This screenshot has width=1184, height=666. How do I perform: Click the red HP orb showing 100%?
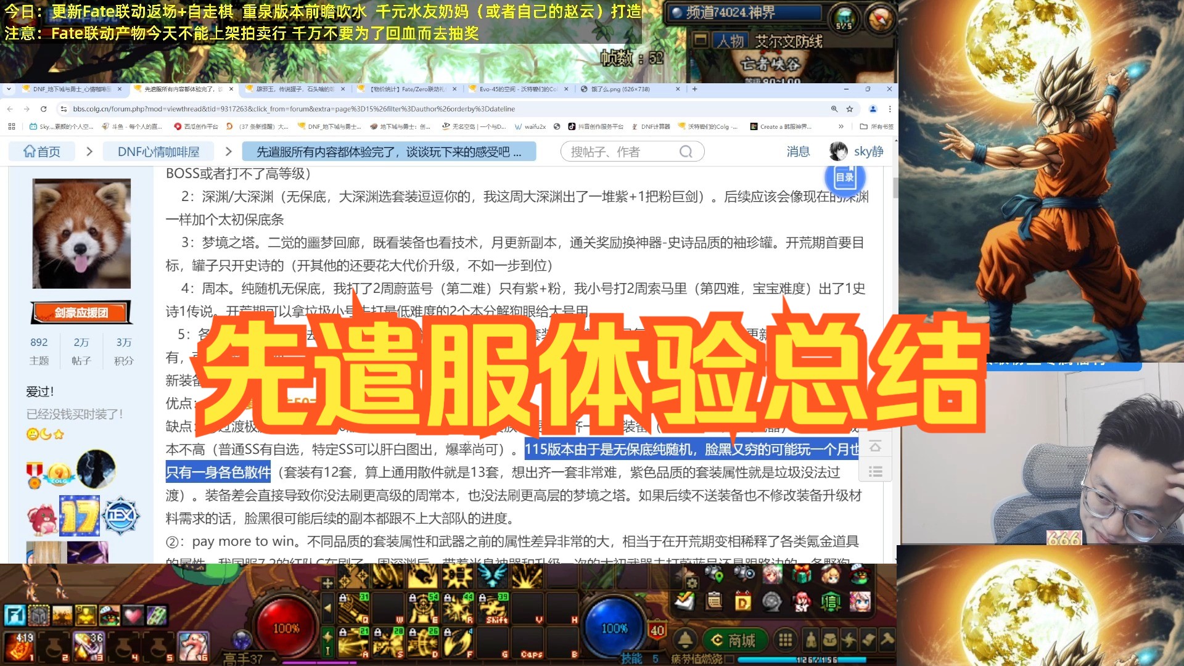tap(286, 628)
